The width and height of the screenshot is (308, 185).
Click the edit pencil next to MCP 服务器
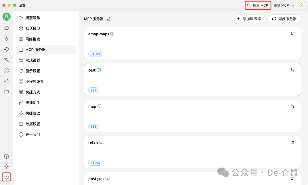108,19
